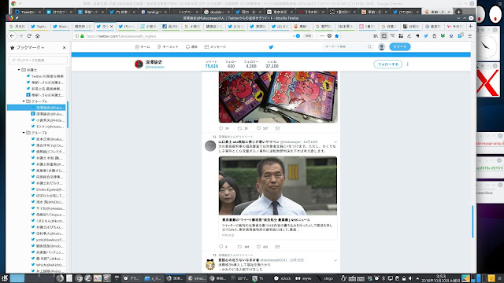
Task: Go back with Firefox back arrow
Action: [13, 36]
